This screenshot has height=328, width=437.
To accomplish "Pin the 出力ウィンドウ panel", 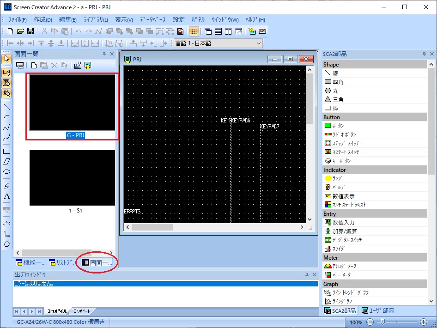I will coord(307,275).
